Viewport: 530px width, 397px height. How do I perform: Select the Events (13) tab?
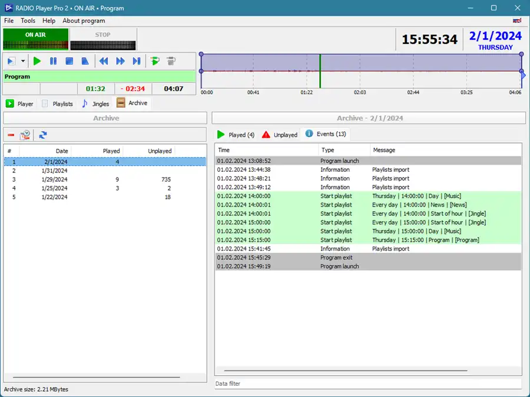(326, 134)
